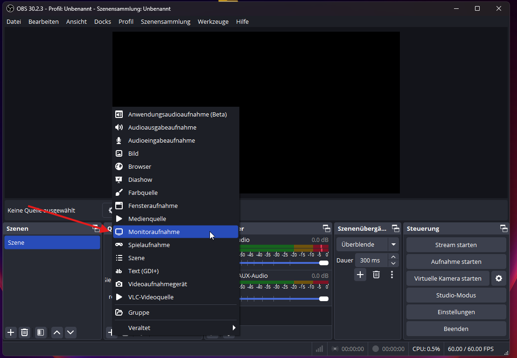517x358 pixels.
Task: Click the 'ab' icon next to Text (GDI+)
Action: [119, 271]
